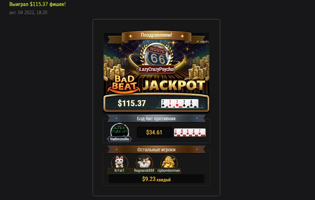
Task: Click the $34.61 opponent prize box
Action: click(154, 132)
